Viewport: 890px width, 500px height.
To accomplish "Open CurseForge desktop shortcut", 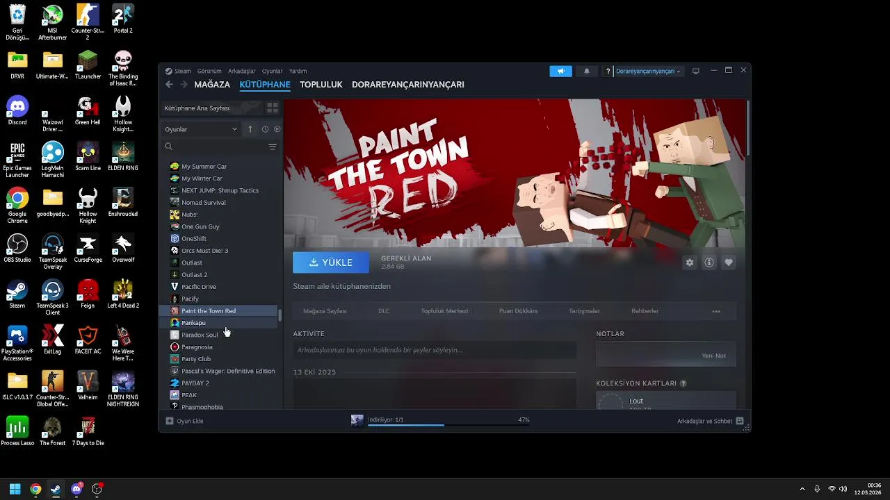I will 88,248.
